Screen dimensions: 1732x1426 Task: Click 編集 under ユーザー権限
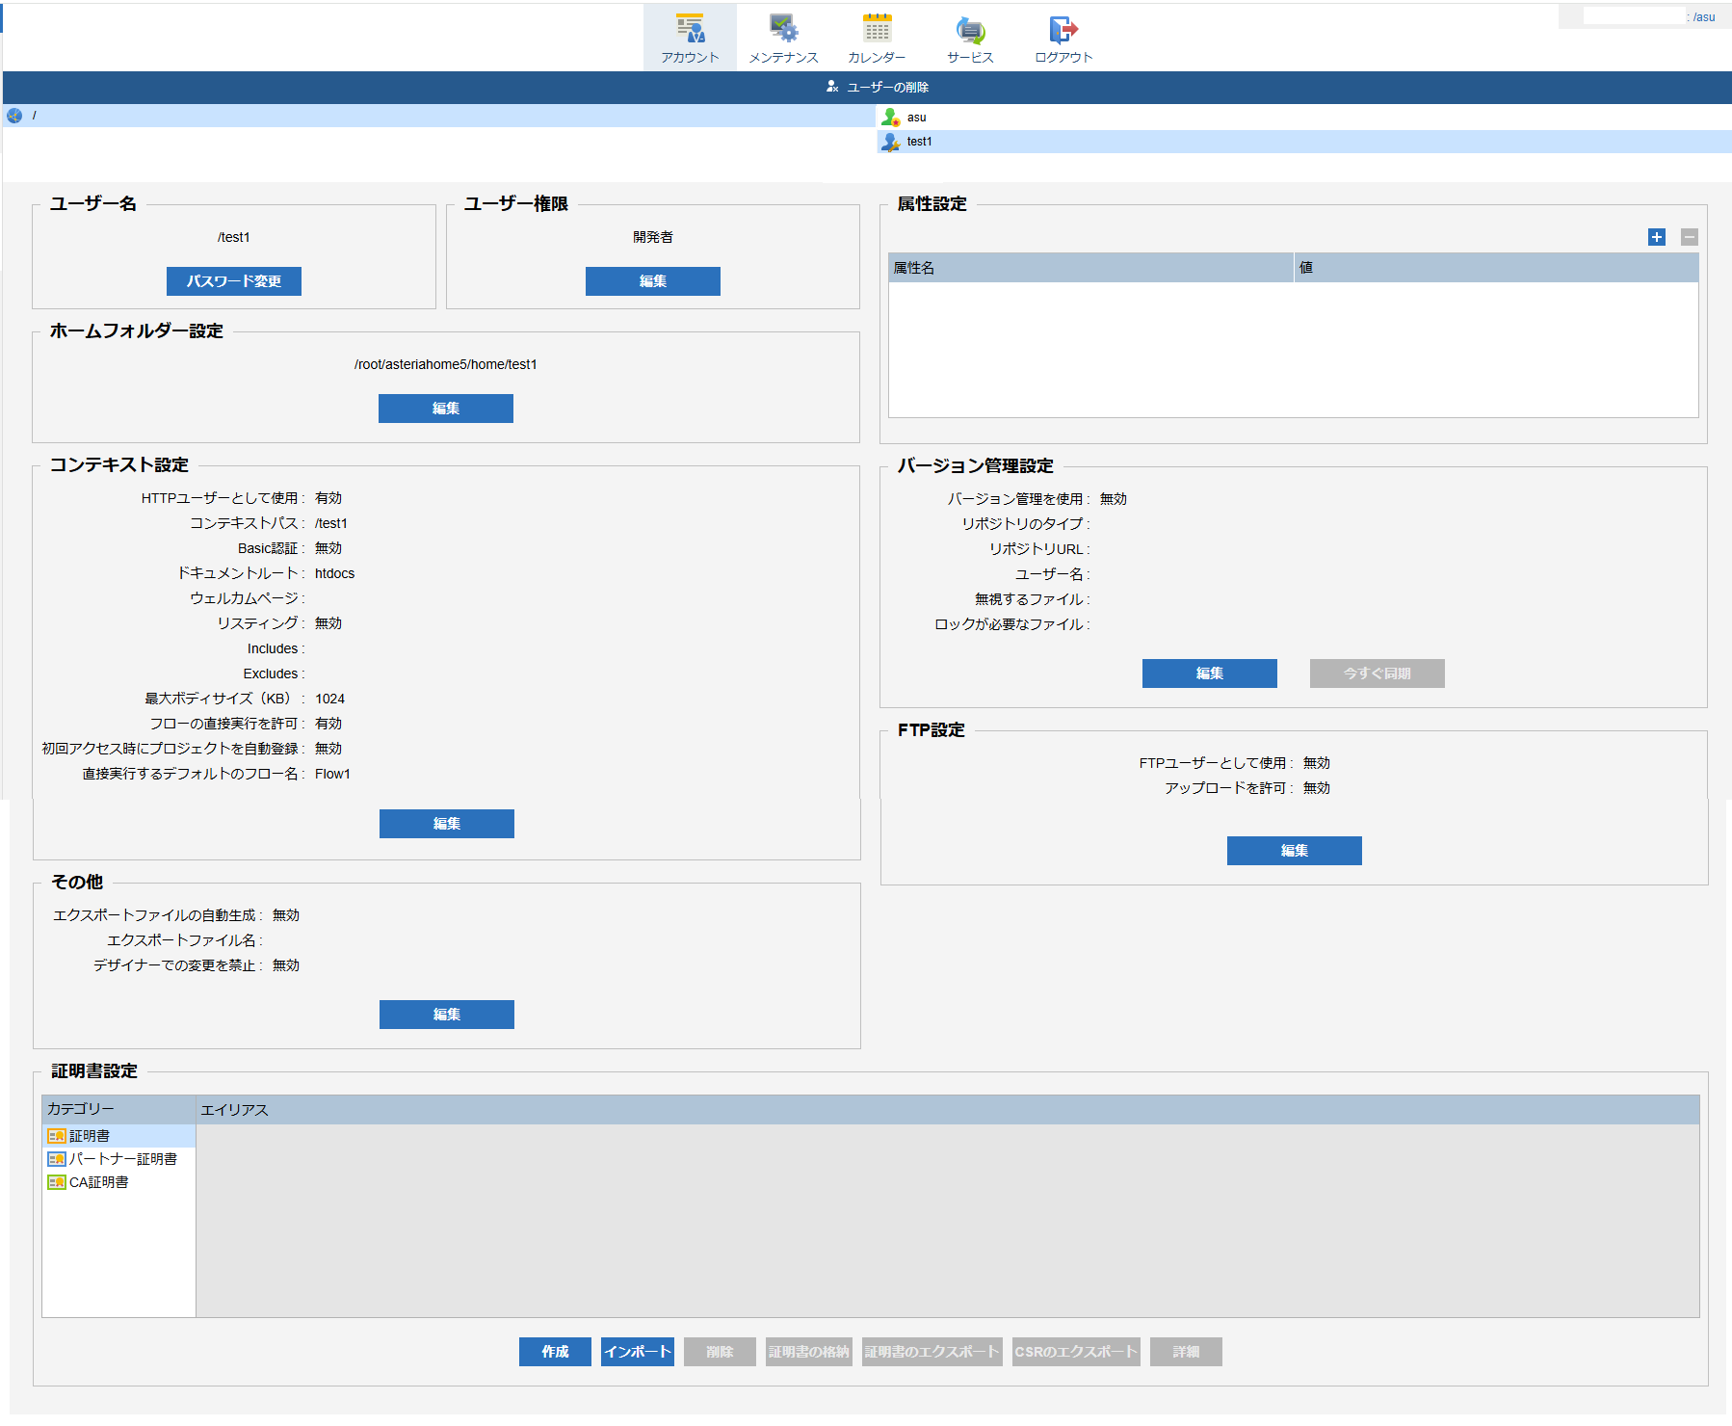coord(653,281)
